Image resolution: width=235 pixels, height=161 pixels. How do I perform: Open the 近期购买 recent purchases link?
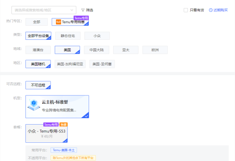click(x=221, y=10)
